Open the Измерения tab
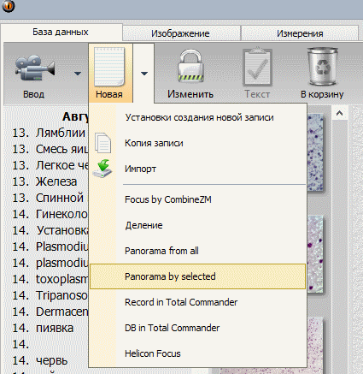Viewport: 363px width, 374px height. pyautogui.click(x=300, y=33)
